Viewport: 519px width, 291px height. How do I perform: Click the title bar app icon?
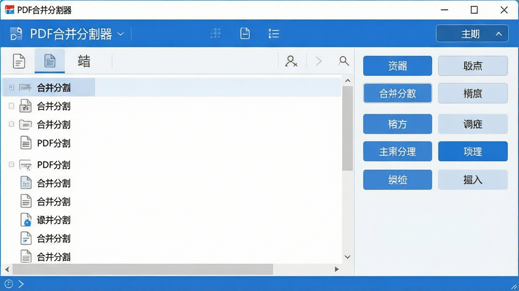tap(10, 10)
